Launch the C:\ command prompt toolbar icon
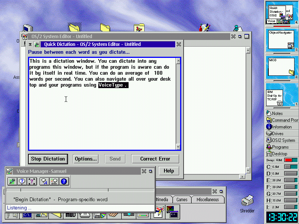Viewport: 299px width, 224px height. pyautogui.click(x=27, y=215)
